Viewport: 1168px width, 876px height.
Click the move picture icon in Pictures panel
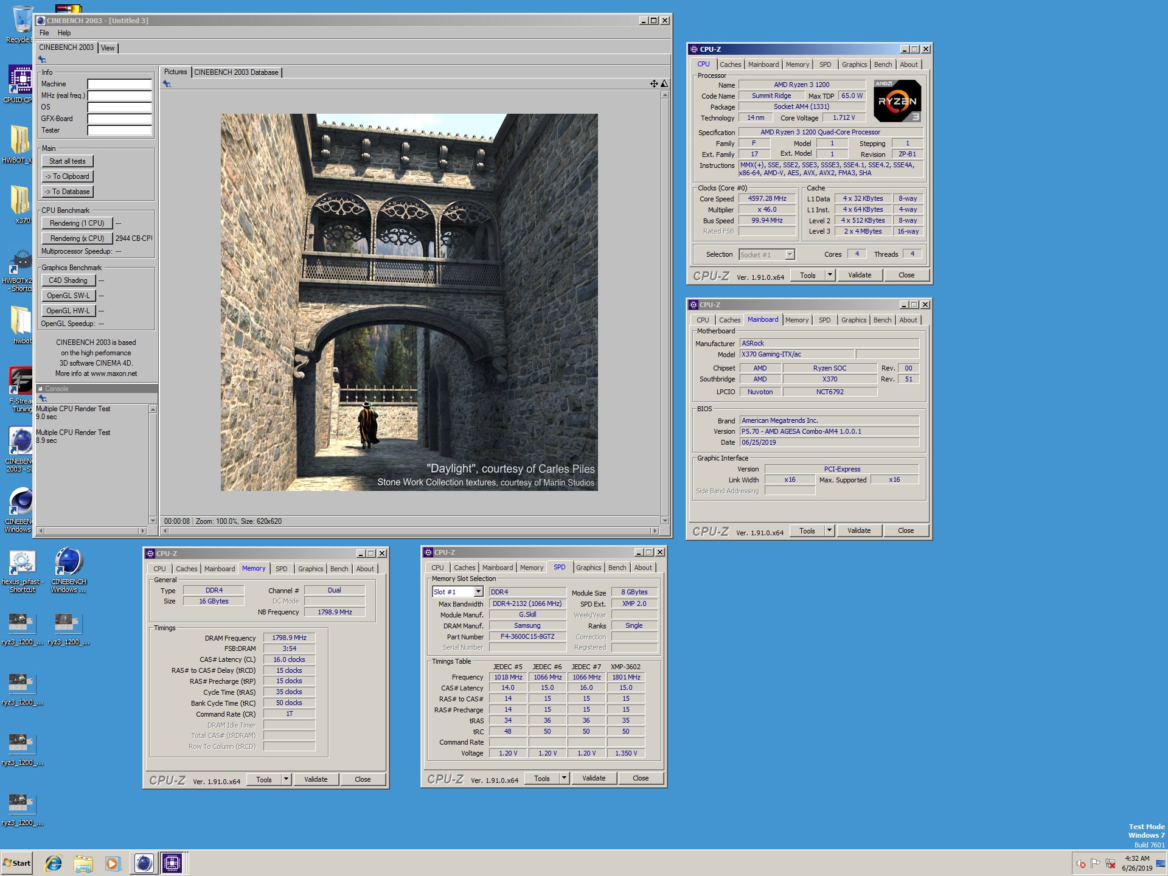(x=654, y=83)
